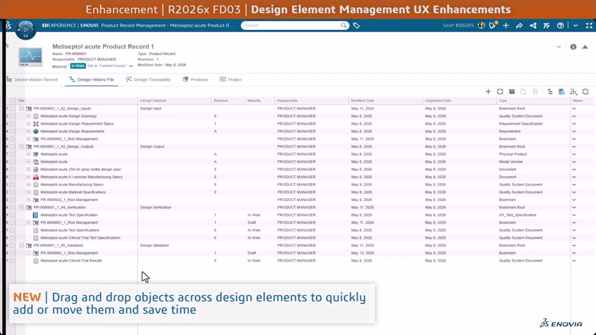Open the Maturity state dropdown arrow
Image resolution: width=596 pixels, height=335 pixels.
coord(131,66)
